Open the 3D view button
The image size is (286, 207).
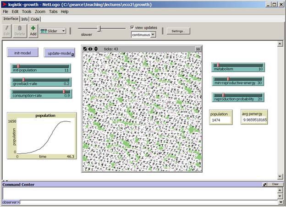[198, 49]
